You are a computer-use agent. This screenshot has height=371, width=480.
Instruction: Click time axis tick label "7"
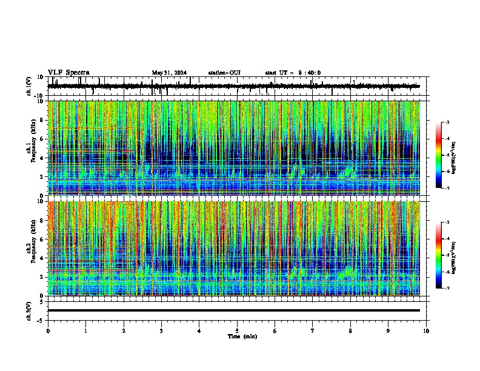[x=313, y=331]
